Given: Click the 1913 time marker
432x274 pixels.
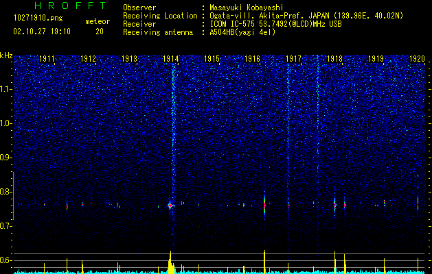Looking at the screenshot, I should [x=130, y=59].
